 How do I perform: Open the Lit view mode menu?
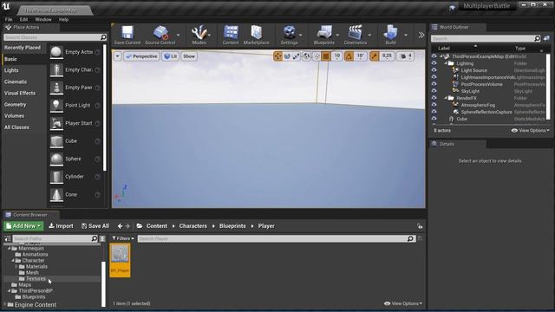pos(170,56)
